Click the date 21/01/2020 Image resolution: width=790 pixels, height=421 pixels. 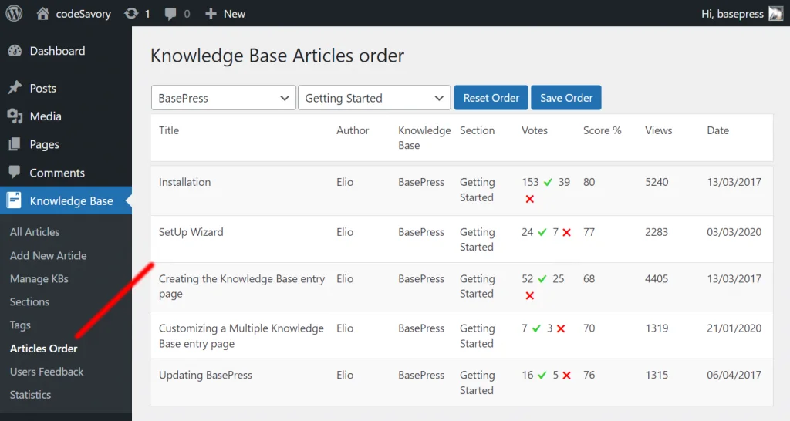pyautogui.click(x=734, y=328)
